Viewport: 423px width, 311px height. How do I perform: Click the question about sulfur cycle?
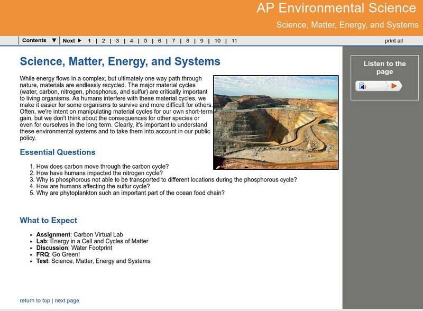93,186
